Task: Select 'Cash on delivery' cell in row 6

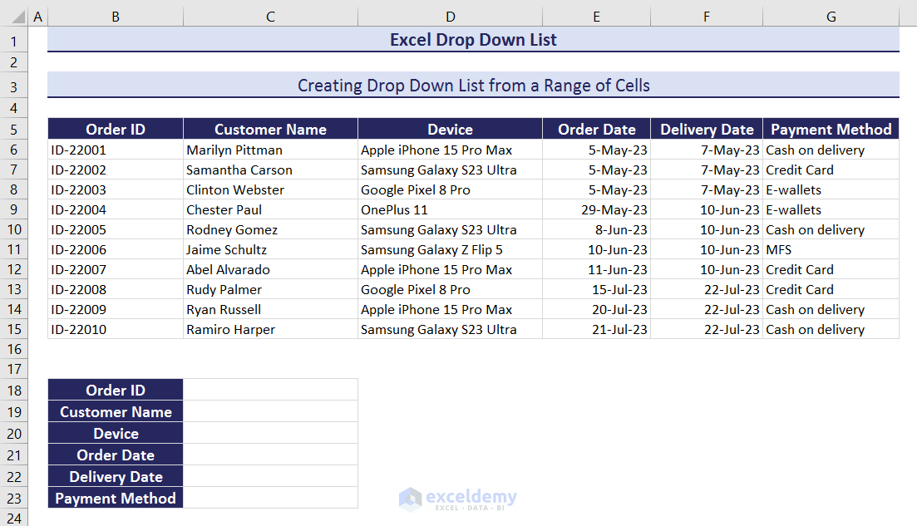Action: [x=831, y=150]
